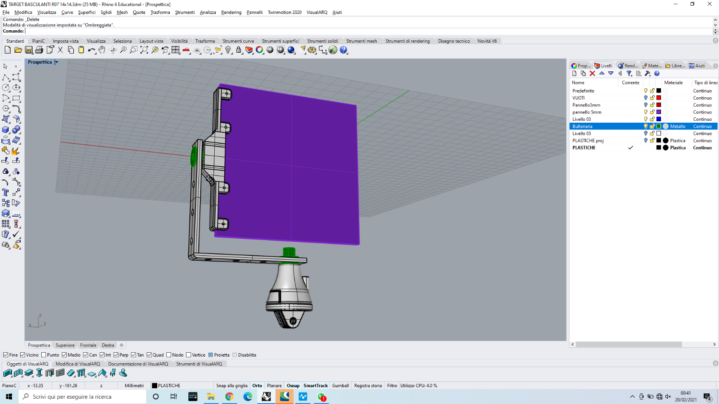Open the layer filter funnel icon
The width and height of the screenshot is (719, 404).
click(x=629, y=73)
